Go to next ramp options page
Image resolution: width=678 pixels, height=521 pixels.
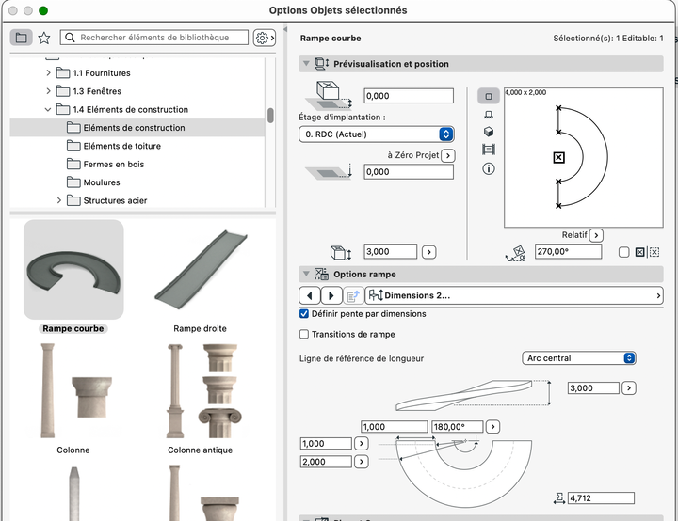click(331, 295)
